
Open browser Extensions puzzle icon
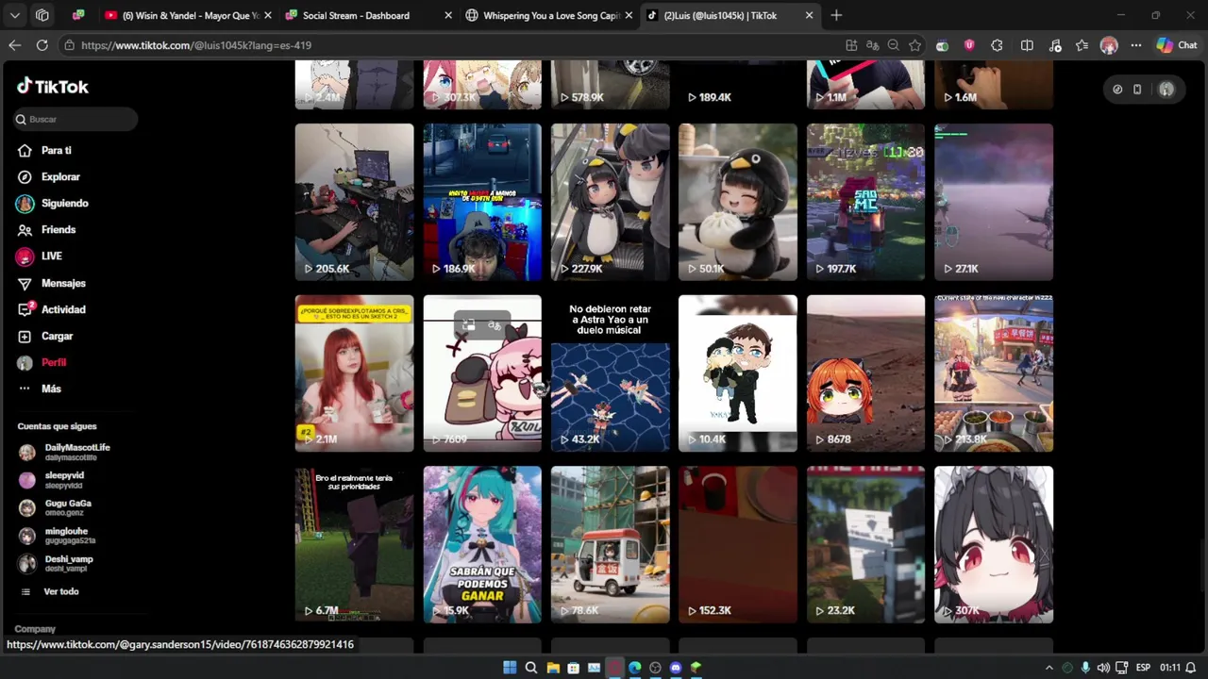pyautogui.click(x=998, y=45)
